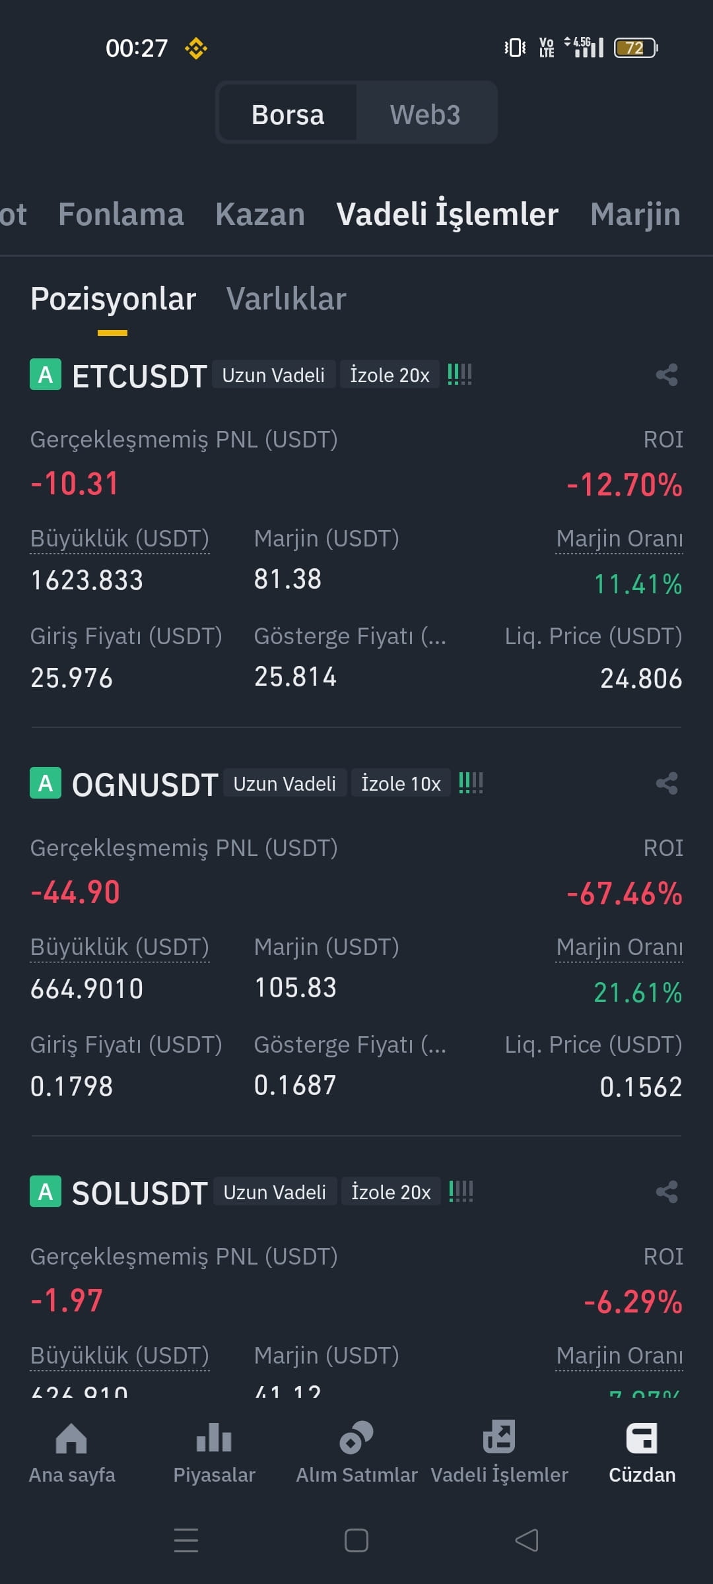Tap the Marjin Oranı dotted link

pyautogui.click(x=619, y=538)
